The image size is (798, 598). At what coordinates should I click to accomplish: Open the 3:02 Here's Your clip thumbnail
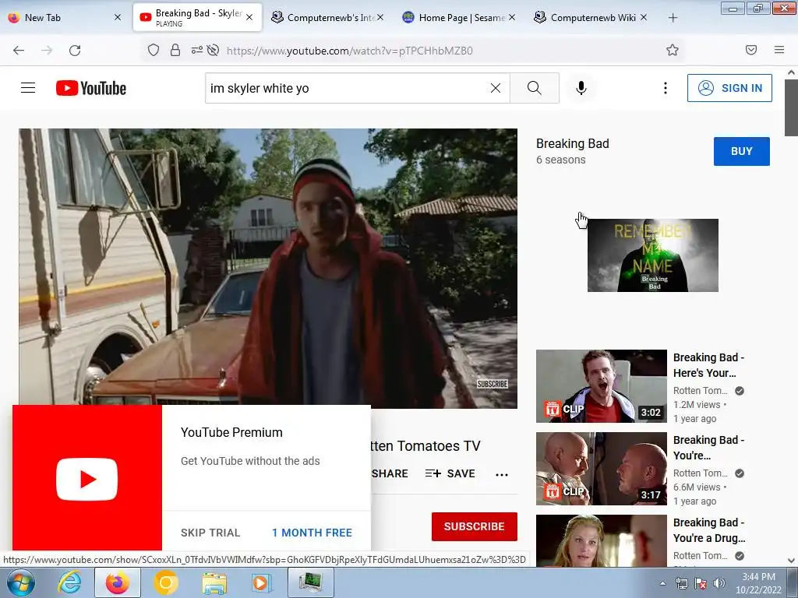point(601,386)
